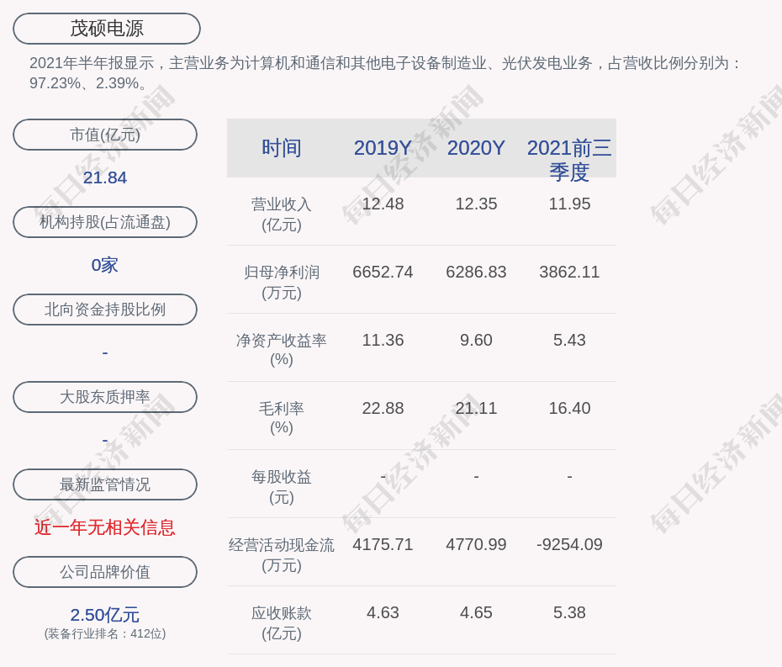Select the gross margin value 22.88

(383, 408)
